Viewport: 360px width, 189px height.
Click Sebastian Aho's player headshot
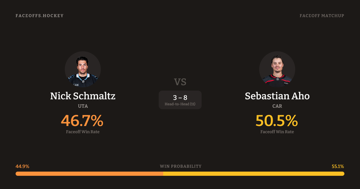point(277,69)
